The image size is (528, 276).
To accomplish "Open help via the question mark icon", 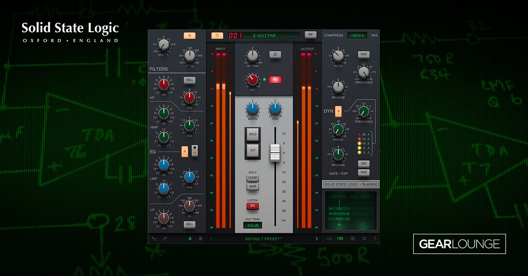I will tap(375, 238).
